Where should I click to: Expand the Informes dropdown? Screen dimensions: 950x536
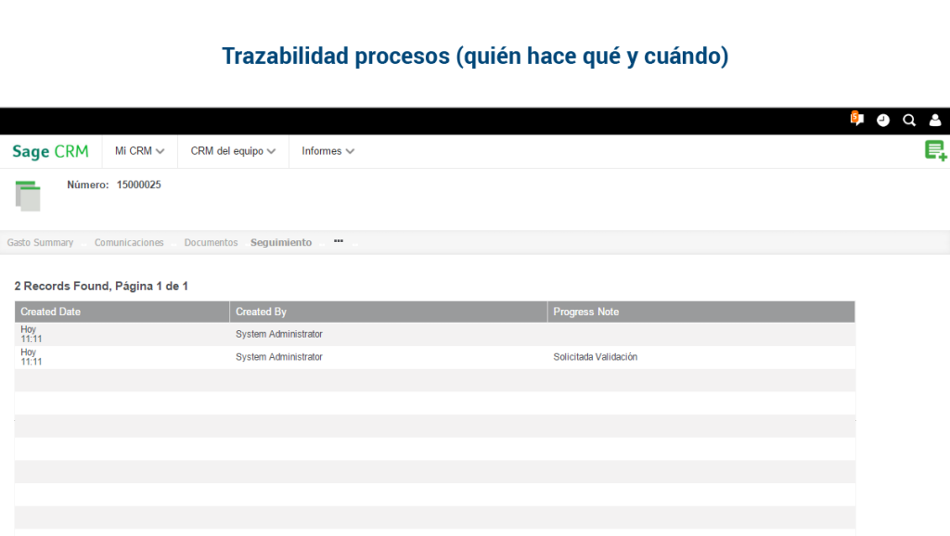coord(327,150)
